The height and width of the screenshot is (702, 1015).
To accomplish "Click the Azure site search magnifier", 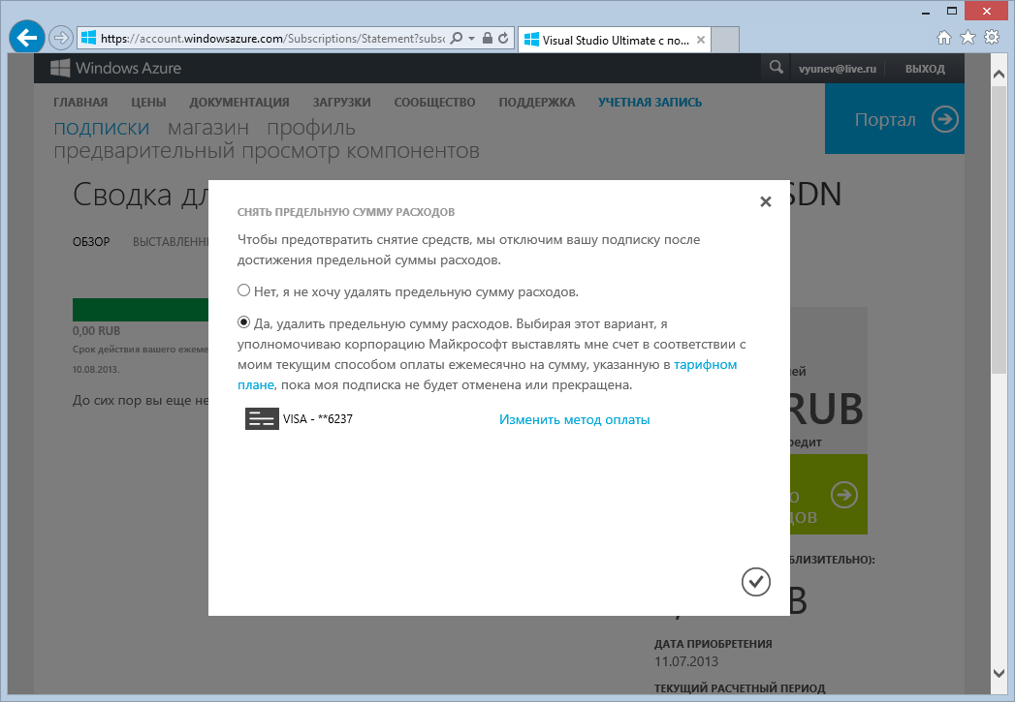I will point(776,67).
